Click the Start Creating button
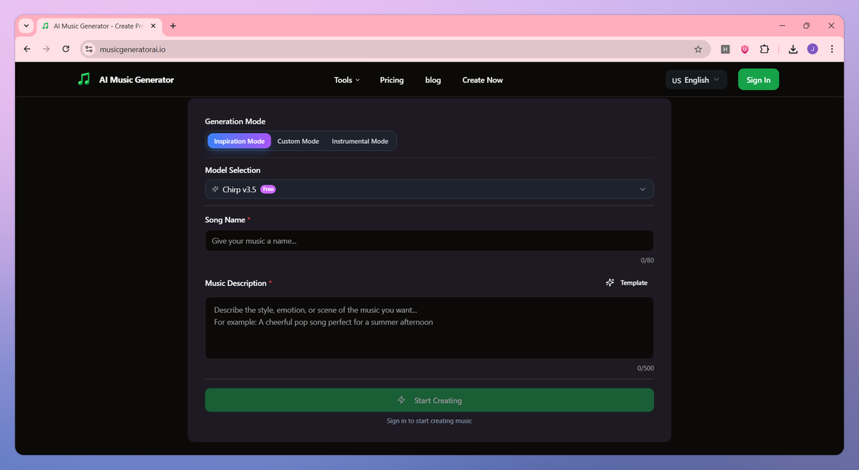 (x=429, y=400)
